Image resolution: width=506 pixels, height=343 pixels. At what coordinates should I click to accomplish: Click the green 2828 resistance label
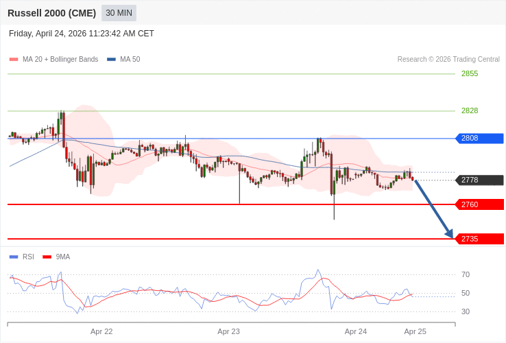(470, 110)
